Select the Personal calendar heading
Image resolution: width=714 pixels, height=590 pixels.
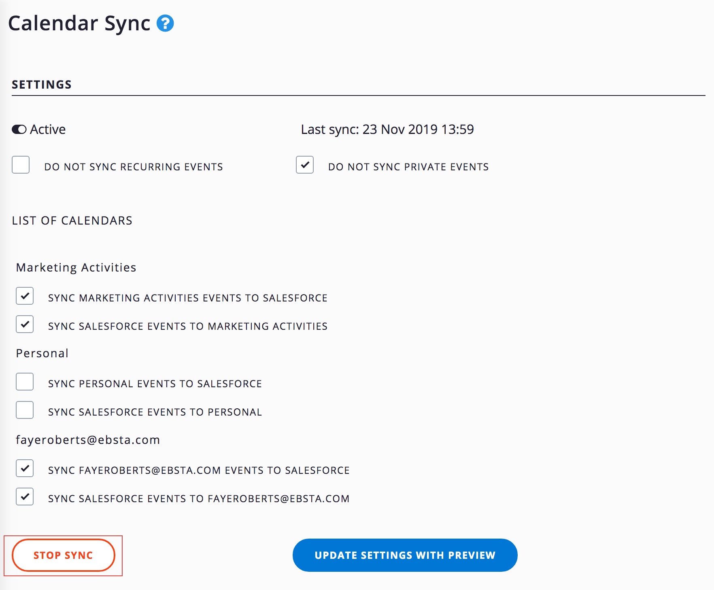click(42, 353)
